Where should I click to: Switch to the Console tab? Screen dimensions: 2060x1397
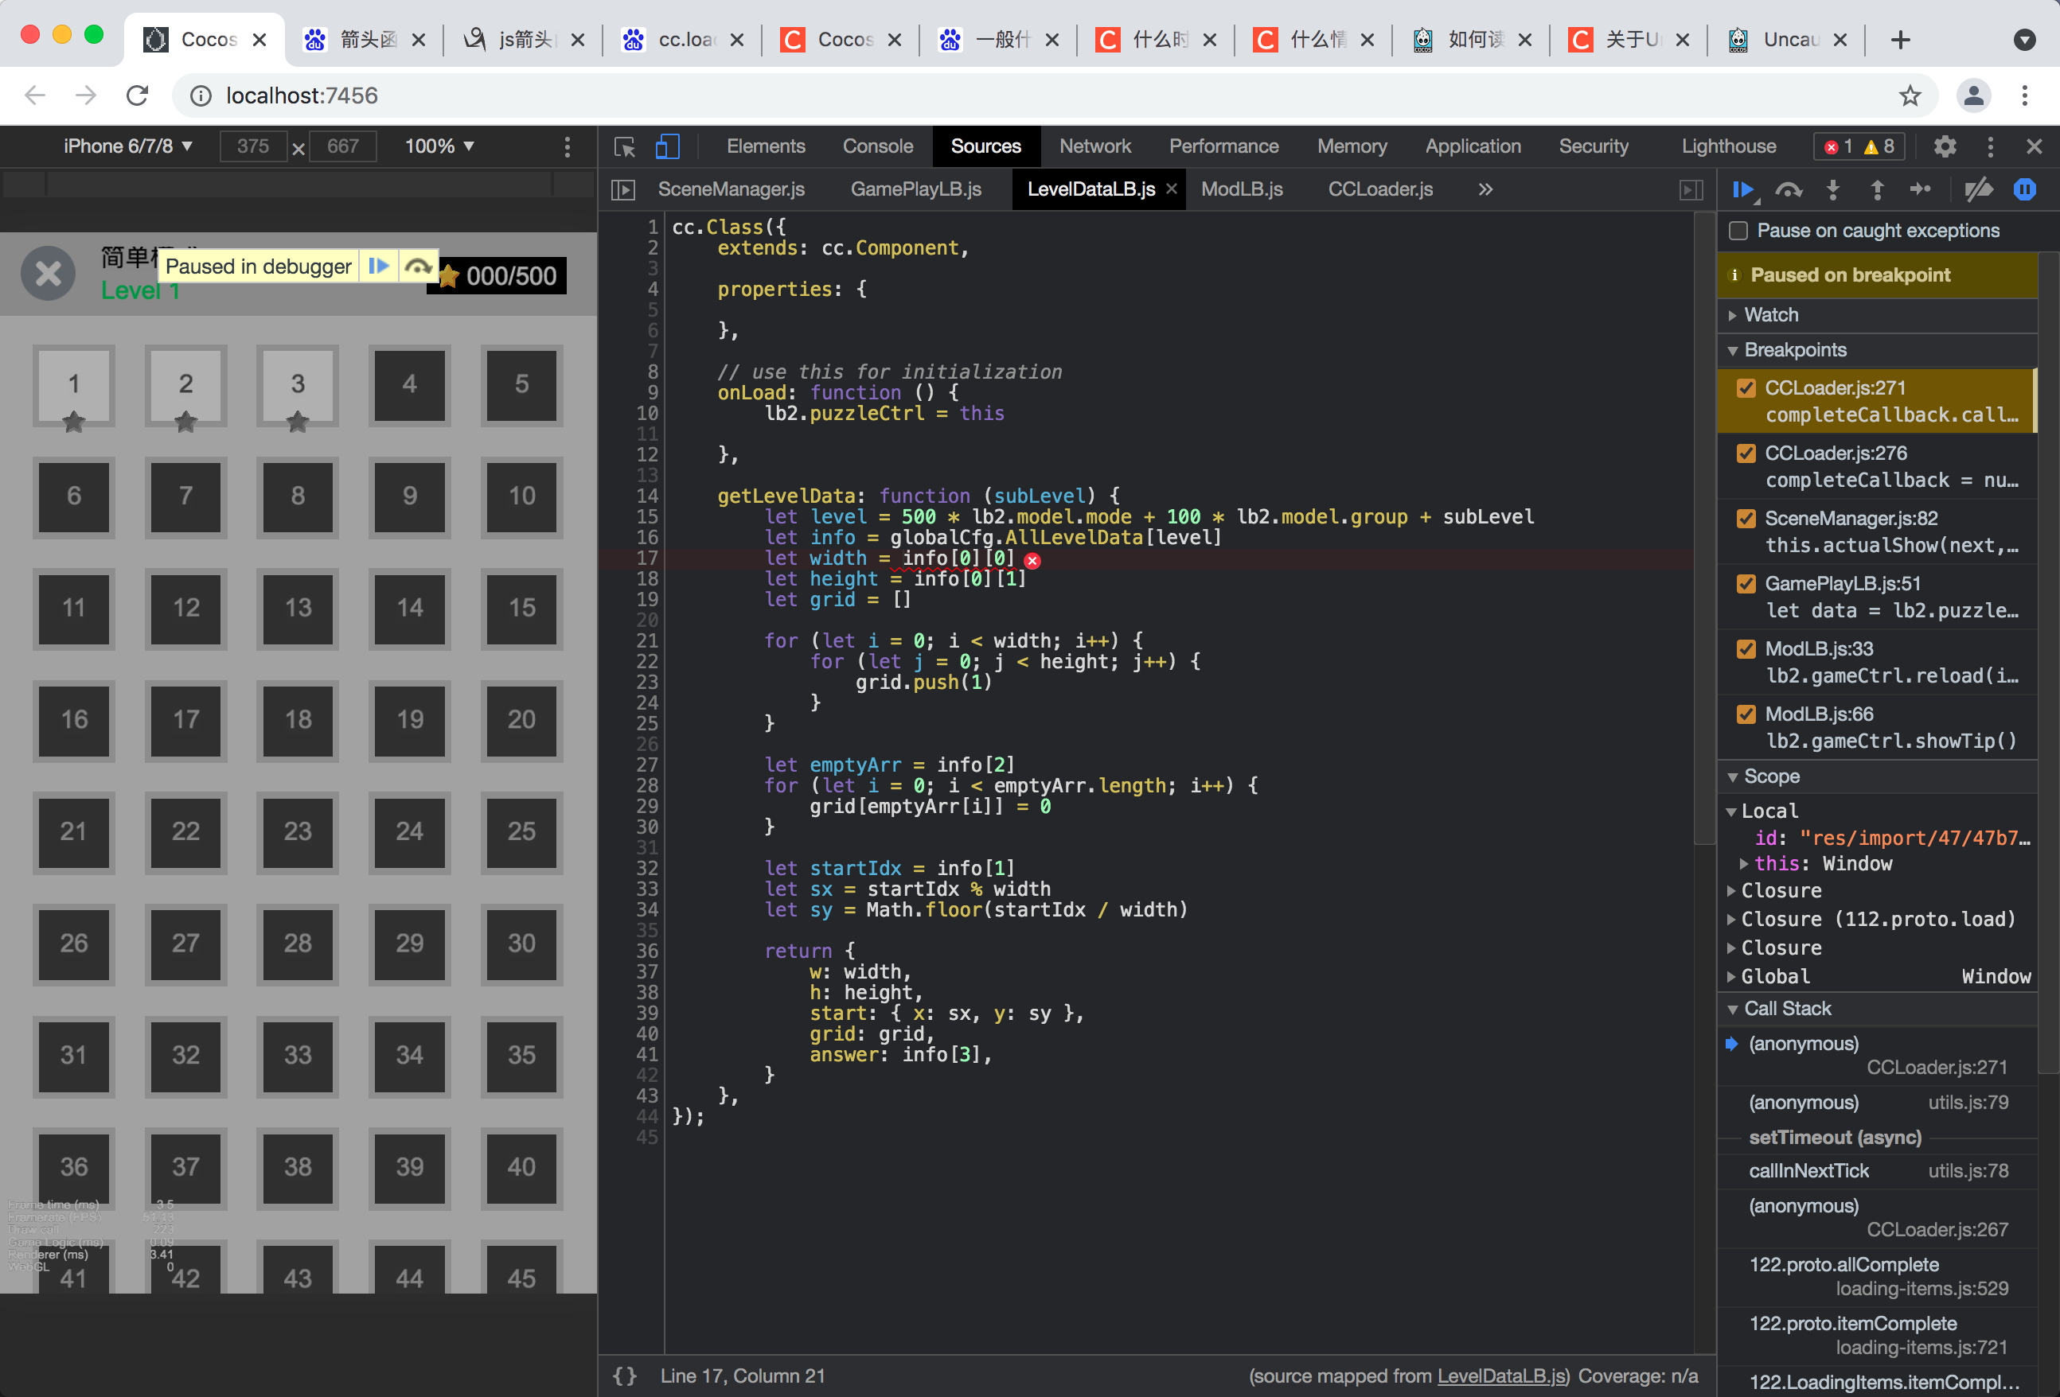(x=876, y=146)
